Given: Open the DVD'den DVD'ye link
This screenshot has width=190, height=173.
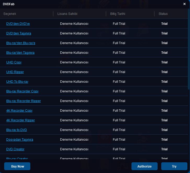Looking at the screenshot, I should click(x=18, y=24).
